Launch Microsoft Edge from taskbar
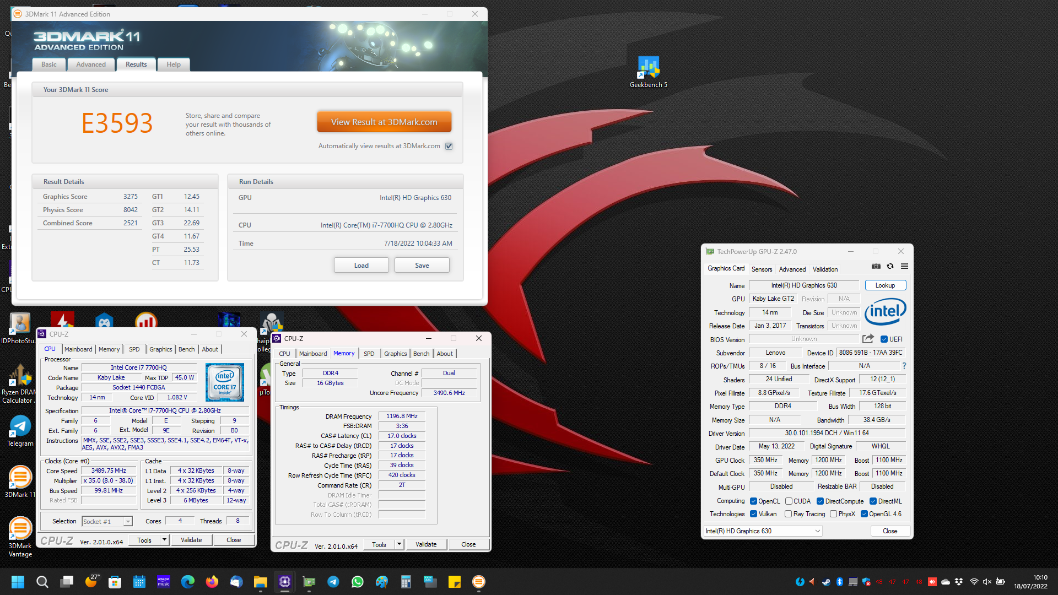Screen dimensions: 1058x595 [x=188, y=582]
